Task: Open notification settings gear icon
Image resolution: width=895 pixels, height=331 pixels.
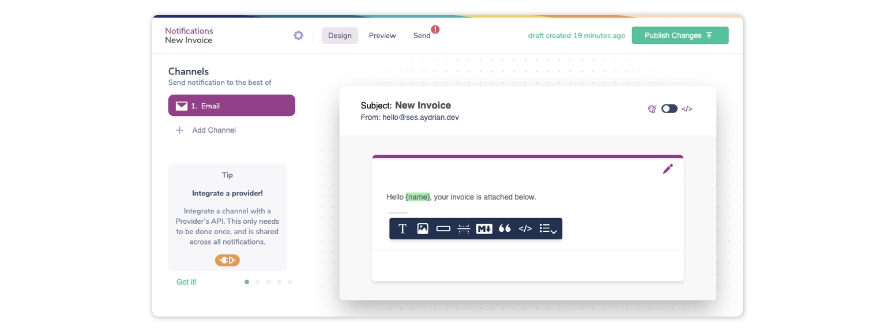Action: pos(298,35)
